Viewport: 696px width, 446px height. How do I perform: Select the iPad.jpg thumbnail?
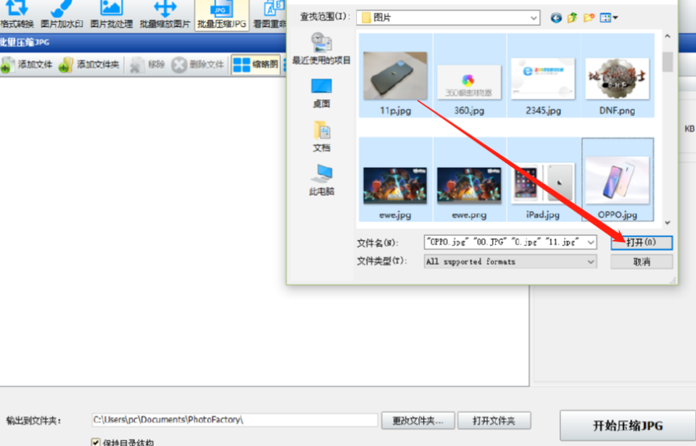click(x=543, y=179)
